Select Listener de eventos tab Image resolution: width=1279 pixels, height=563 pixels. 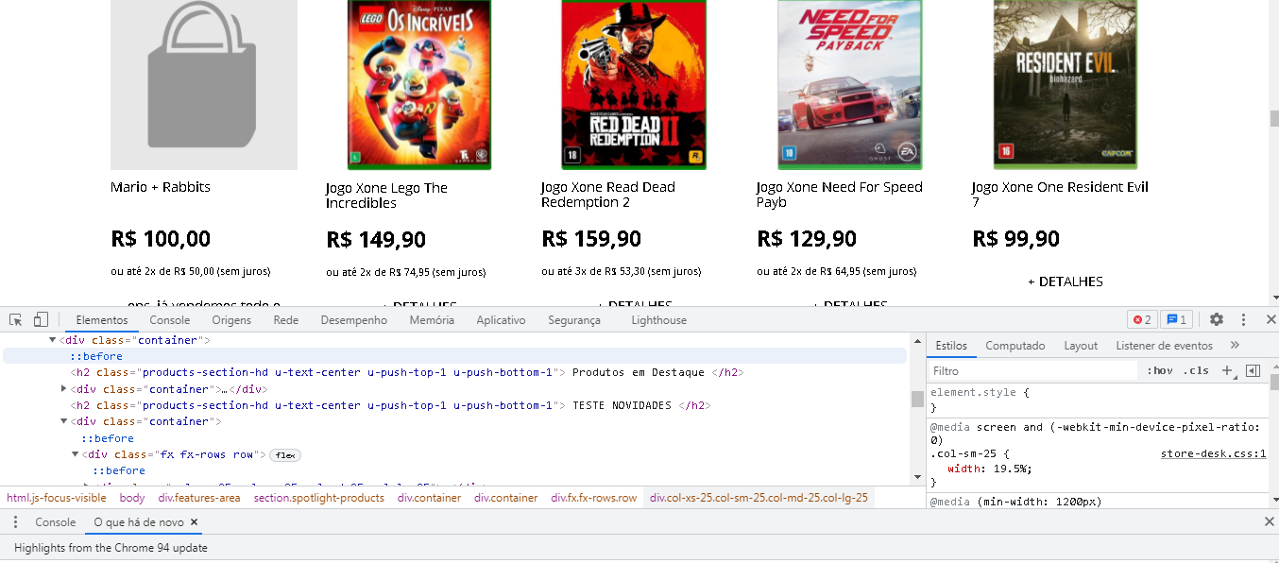pos(1164,346)
